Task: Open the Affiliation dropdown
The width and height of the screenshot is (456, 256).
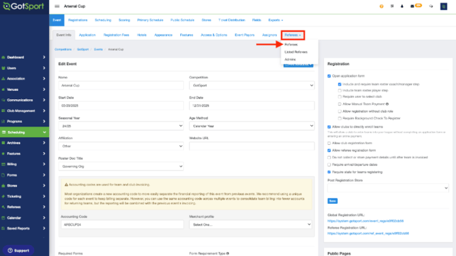Action: [x=121, y=146]
